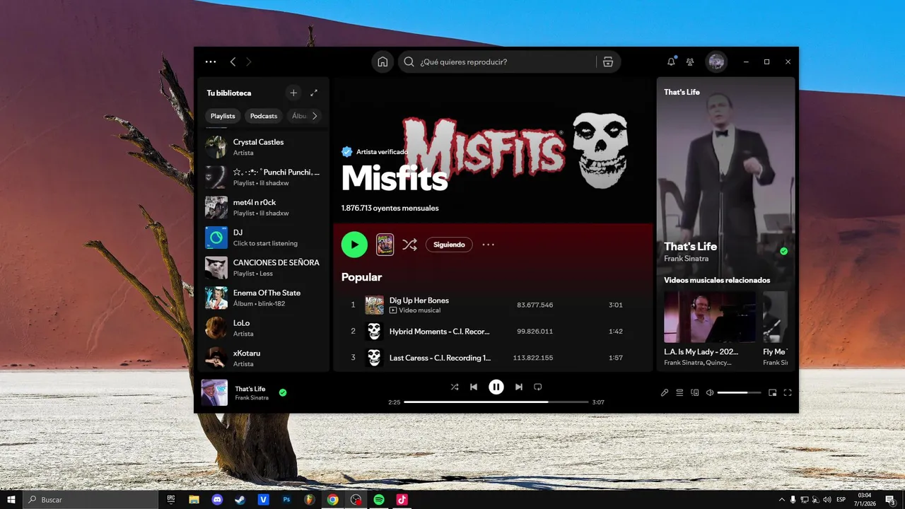Screen dimensions: 905x509
Task: Toggle repeat in player controls
Action: (538, 387)
